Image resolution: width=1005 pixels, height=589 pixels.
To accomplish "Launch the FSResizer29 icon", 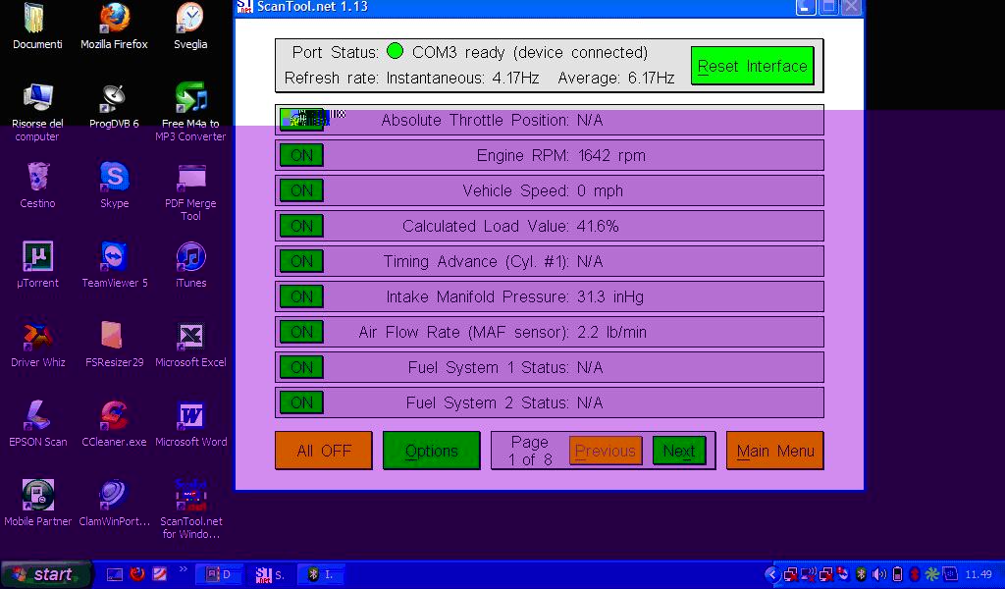I will [114, 345].
